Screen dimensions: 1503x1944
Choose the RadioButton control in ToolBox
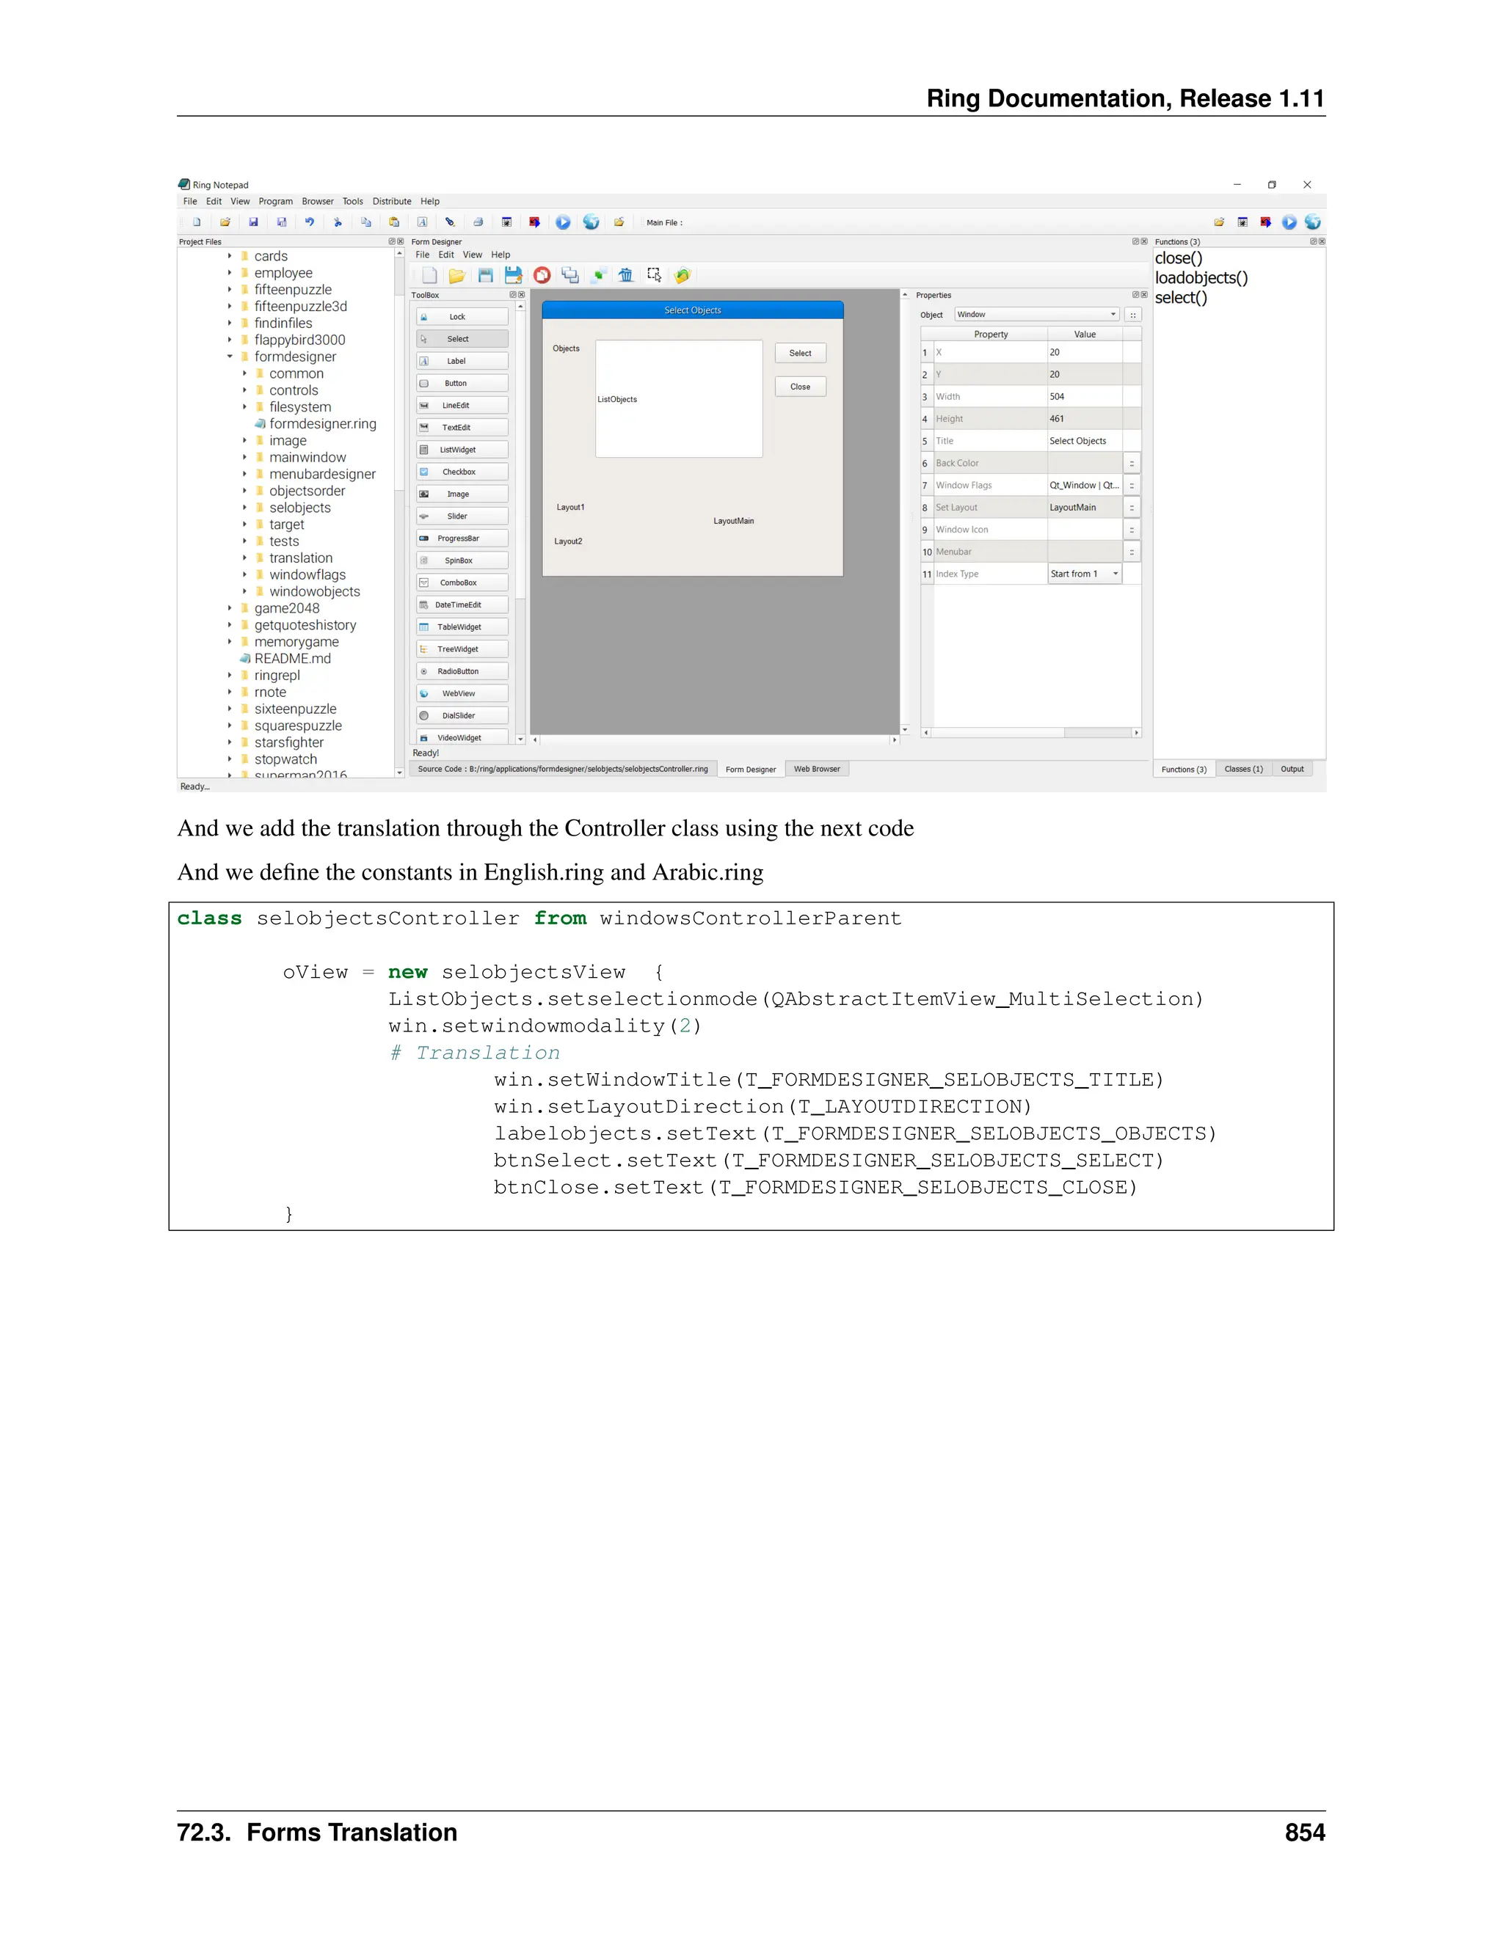[461, 671]
